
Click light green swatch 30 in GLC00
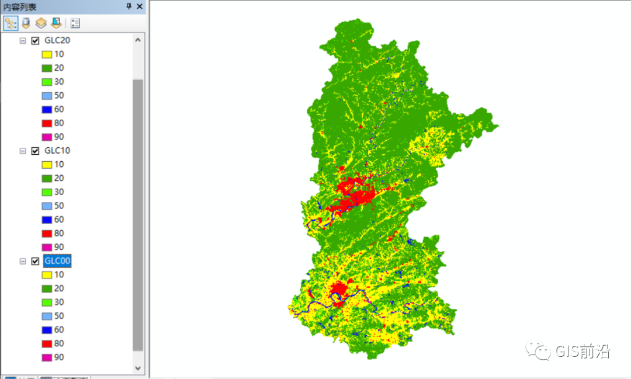(x=47, y=302)
